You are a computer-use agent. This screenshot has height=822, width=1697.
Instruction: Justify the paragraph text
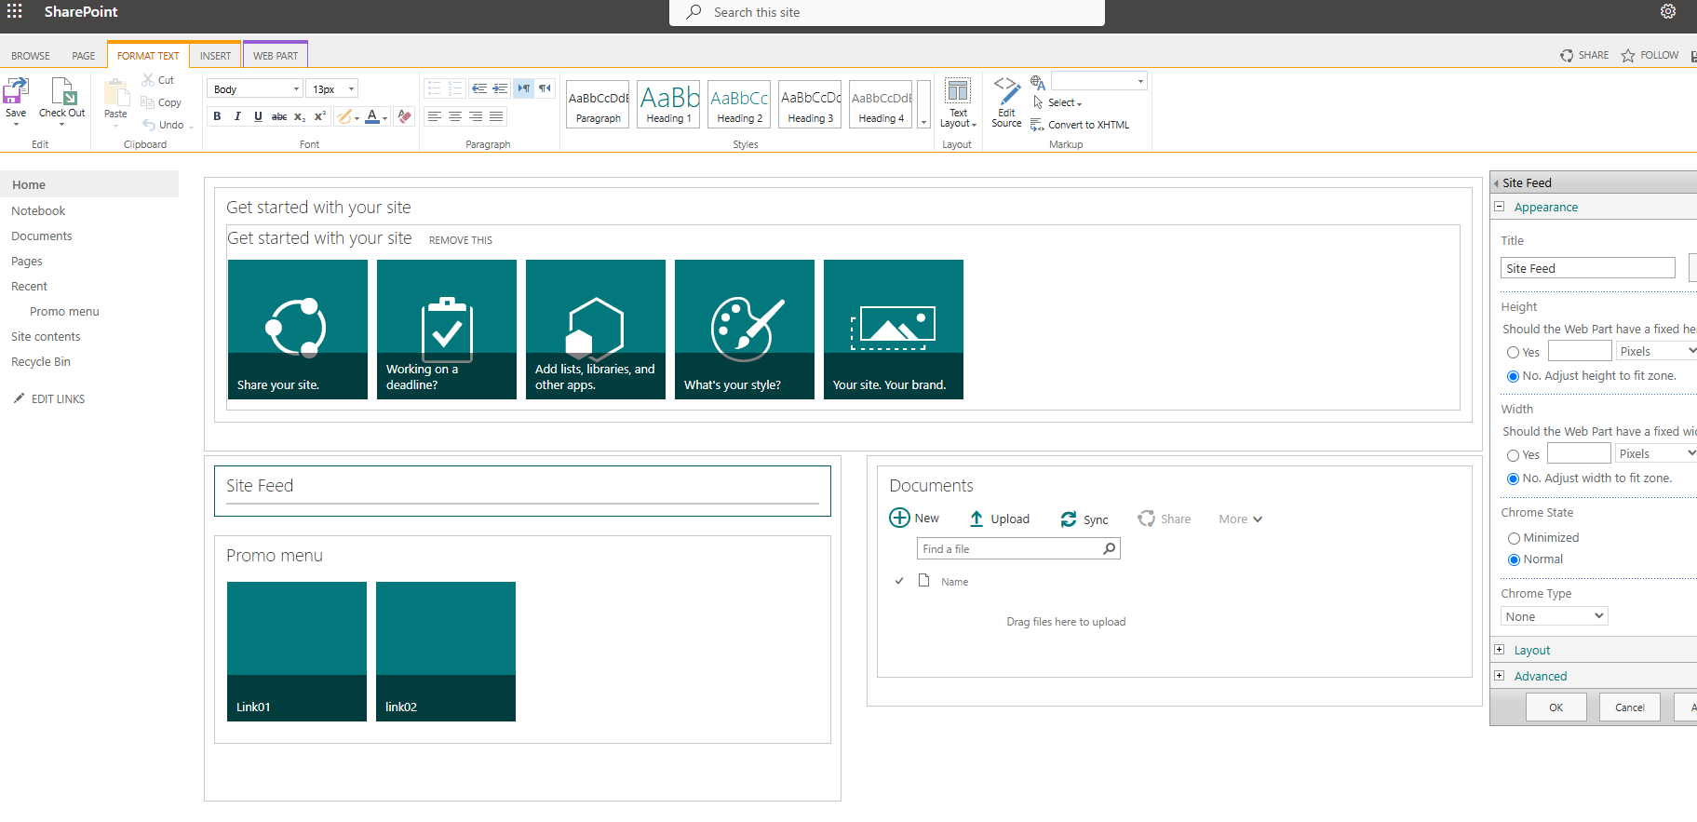(x=496, y=116)
